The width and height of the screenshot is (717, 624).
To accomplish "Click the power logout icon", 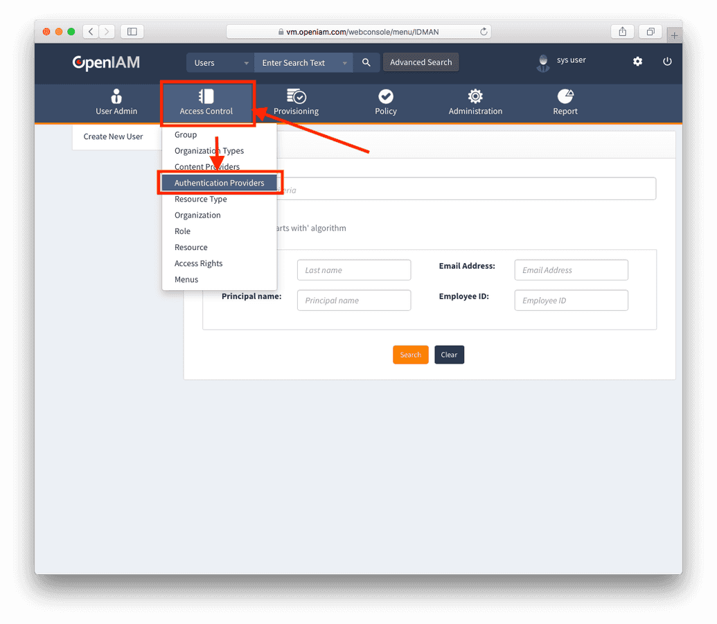I will (x=667, y=62).
